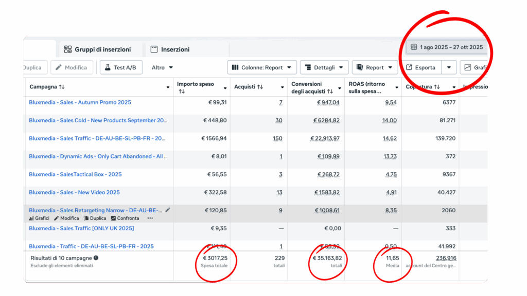Image resolution: width=527 pixels, height=296 pixels.
Task: Click the Modifica button in the top toolbar
Action: click(x=71, y=67)
